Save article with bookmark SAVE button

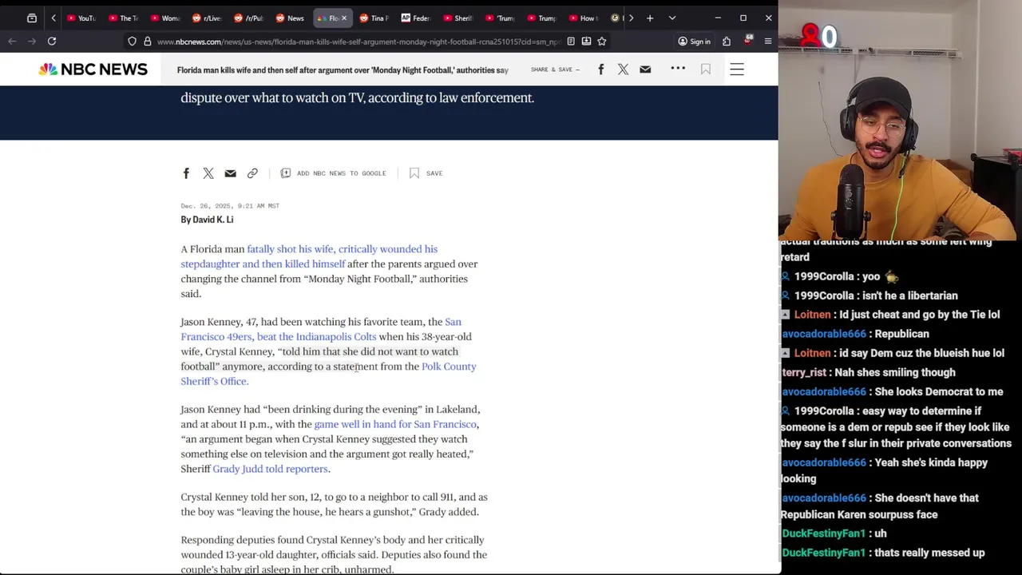tap(426, 173)
